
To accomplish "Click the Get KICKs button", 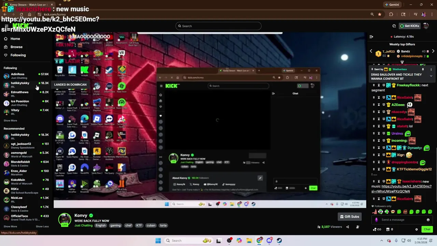I will pyautogui.click(x=409, y=26).
